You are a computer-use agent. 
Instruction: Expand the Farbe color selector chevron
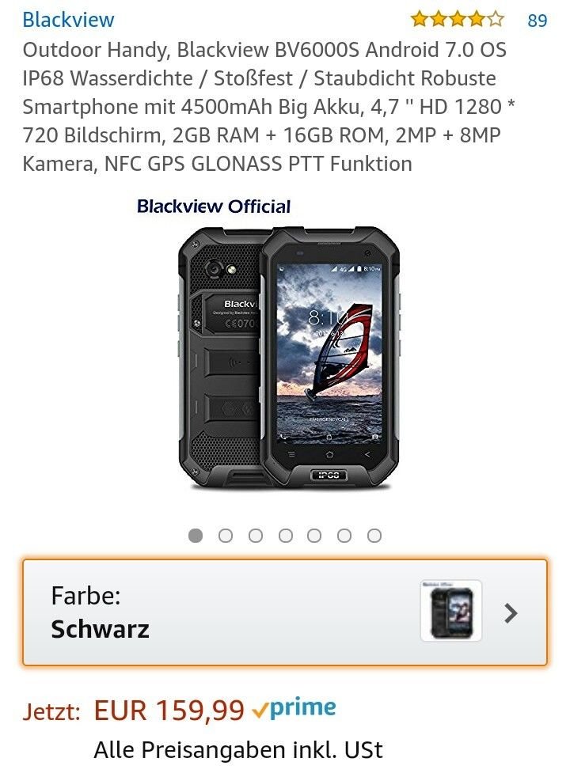[511, 613]
